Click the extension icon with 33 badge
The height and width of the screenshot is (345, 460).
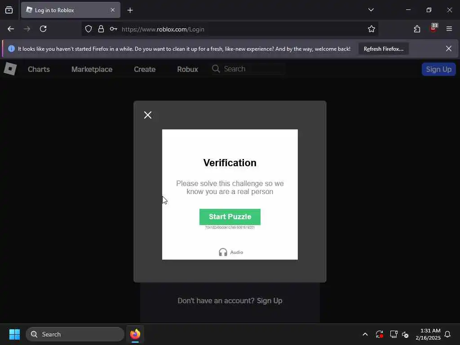click(x=433, y=28)
